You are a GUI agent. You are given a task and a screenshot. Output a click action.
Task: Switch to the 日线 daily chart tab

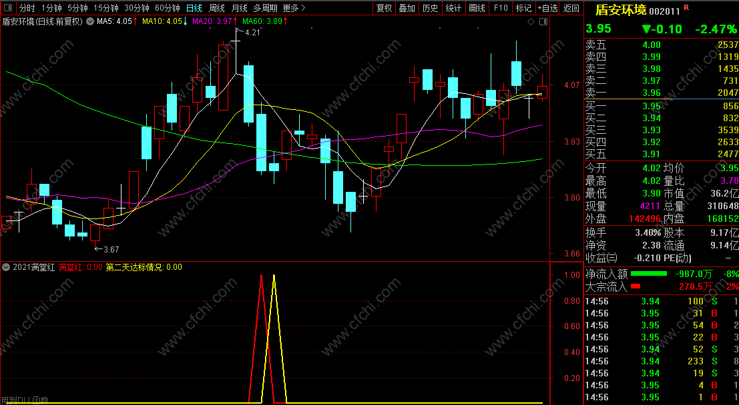point(194,8)
